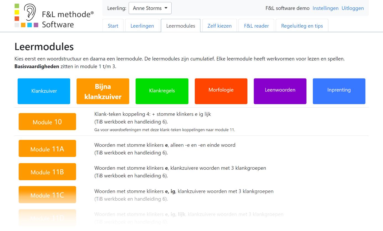Image resolution: width=383 pixels, height=231 pixels.
Task: Start Module 11A
Action: point(47,149)
